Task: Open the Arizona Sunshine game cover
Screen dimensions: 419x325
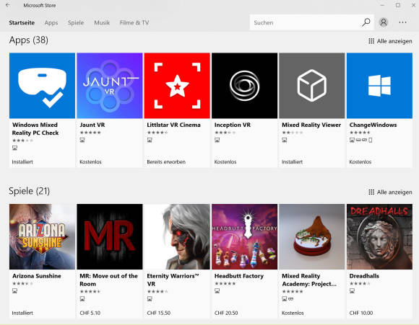Action: tap(42, 237)
